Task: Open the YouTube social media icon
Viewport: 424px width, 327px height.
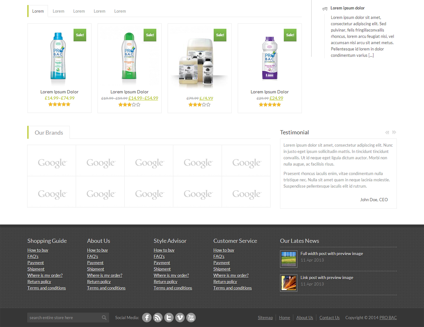Action: 191,318
